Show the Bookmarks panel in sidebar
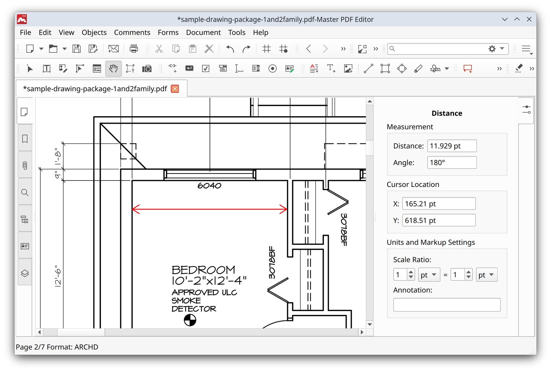 [x=25, y=138]
